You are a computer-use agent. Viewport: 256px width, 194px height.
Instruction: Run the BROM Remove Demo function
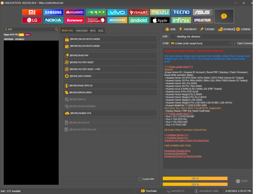point(110,93)
